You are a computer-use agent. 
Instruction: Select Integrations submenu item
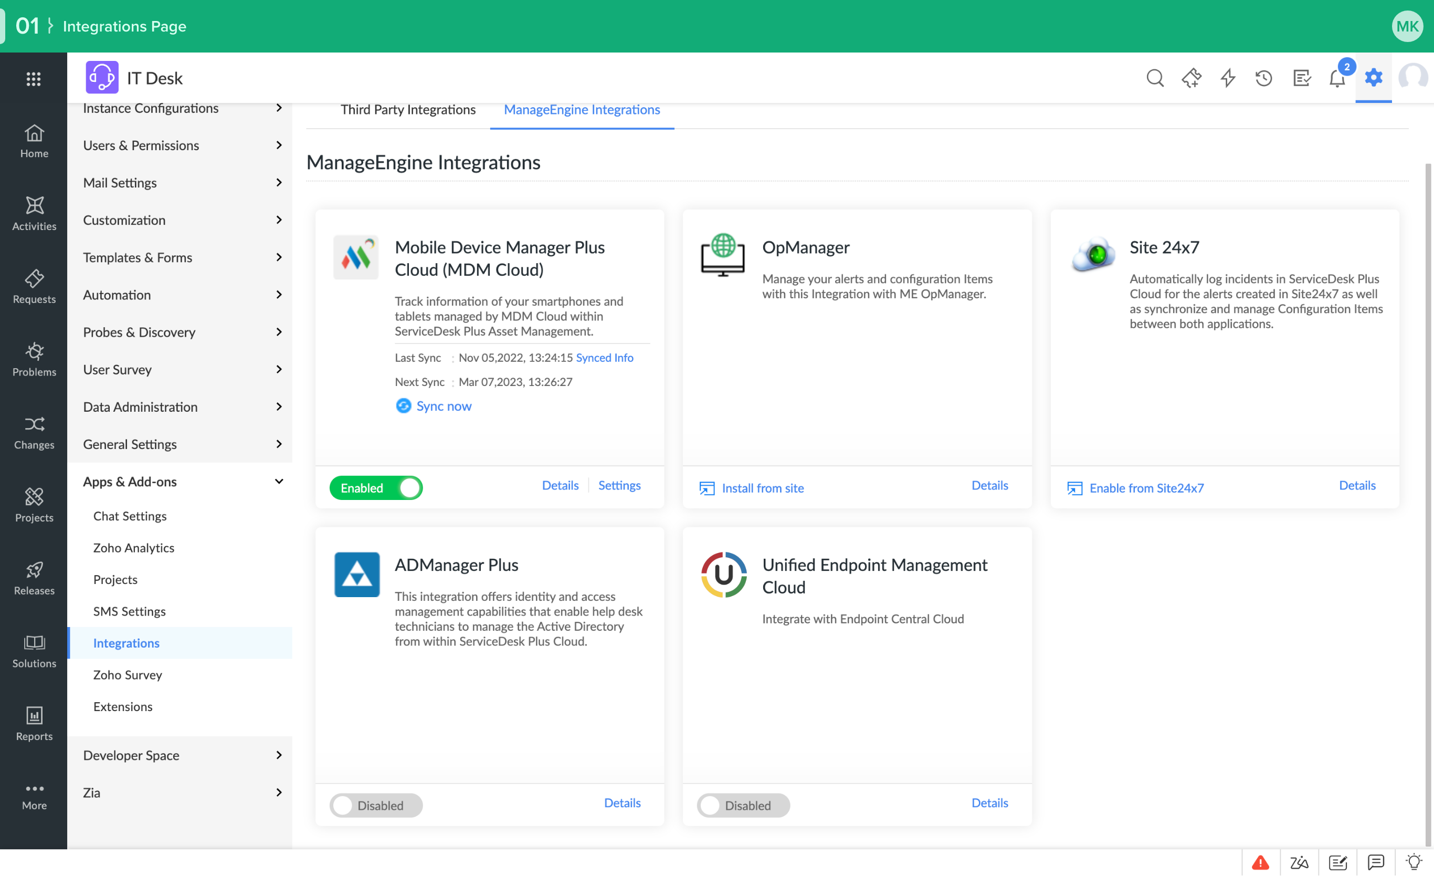pos(180,643)
